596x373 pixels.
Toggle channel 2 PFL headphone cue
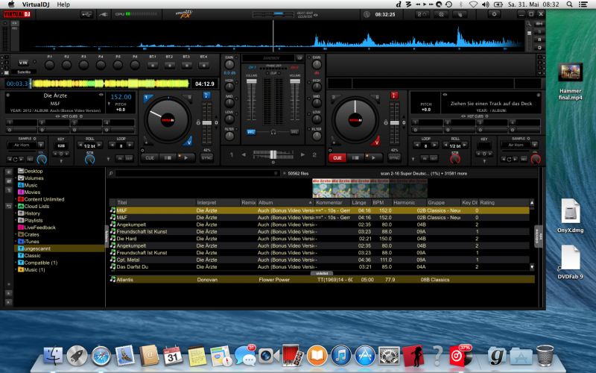(294, 132)
